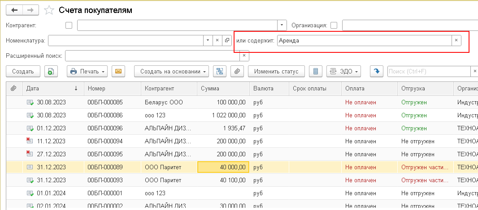Click the Сумма column header
Viewport: 478px width, 210px height.
click(x=223, y=89)
